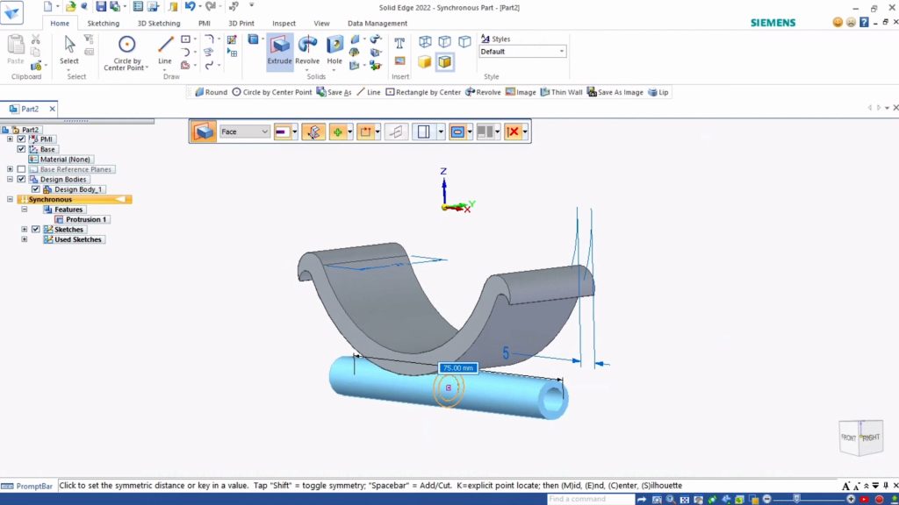This screenshot has width=899, height=505.
Task: Click the Extrude command bar main icon
Action: 203,132
